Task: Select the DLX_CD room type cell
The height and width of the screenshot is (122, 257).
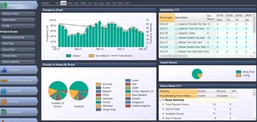Action: (167, 38)
